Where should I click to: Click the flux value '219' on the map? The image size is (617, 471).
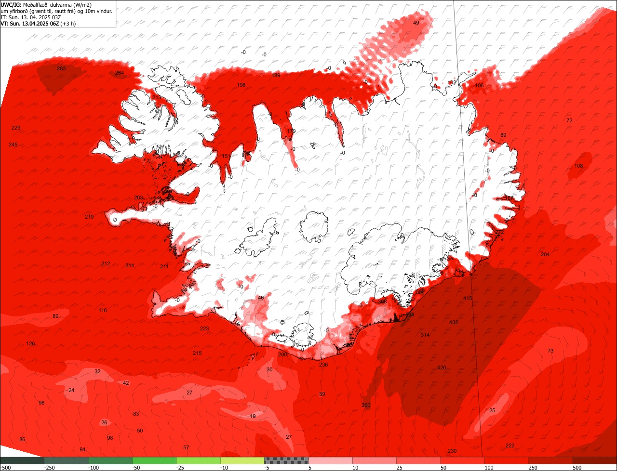[x=89, y=217]
